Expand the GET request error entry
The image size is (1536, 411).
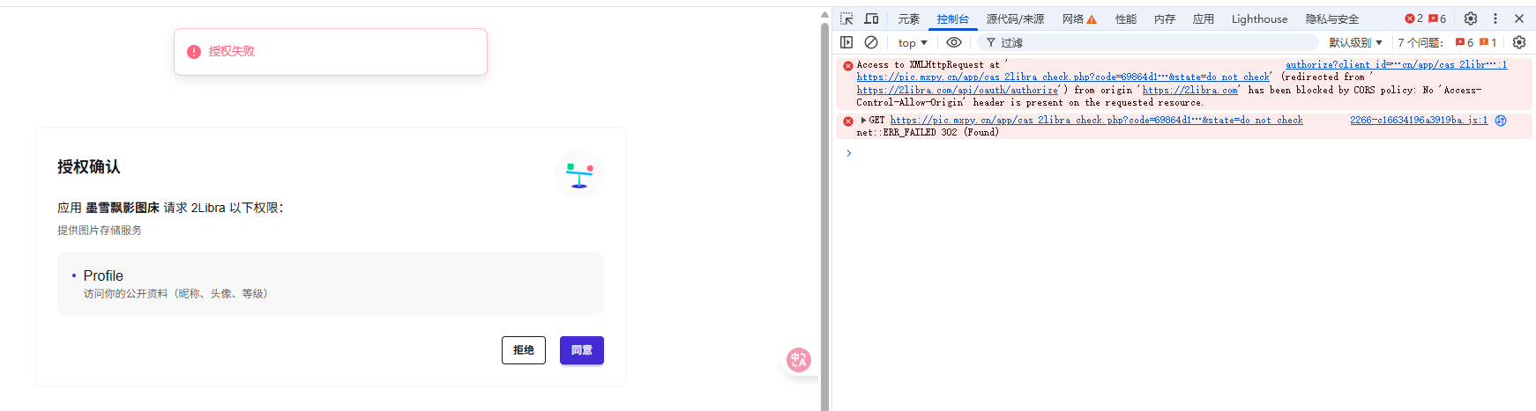pos(864,121)
